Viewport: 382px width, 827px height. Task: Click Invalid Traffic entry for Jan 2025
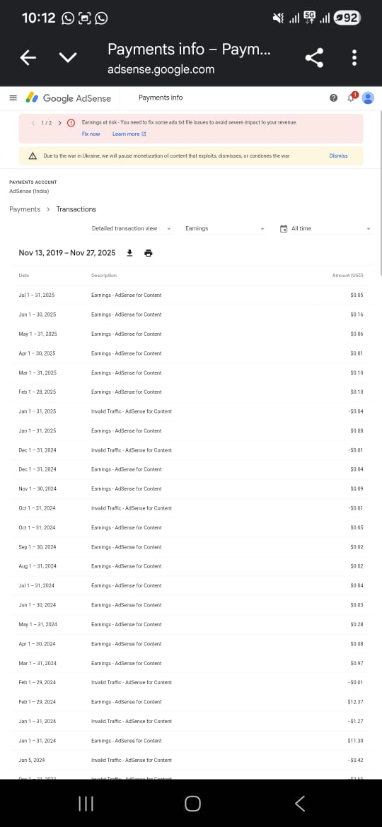point(132,411)
